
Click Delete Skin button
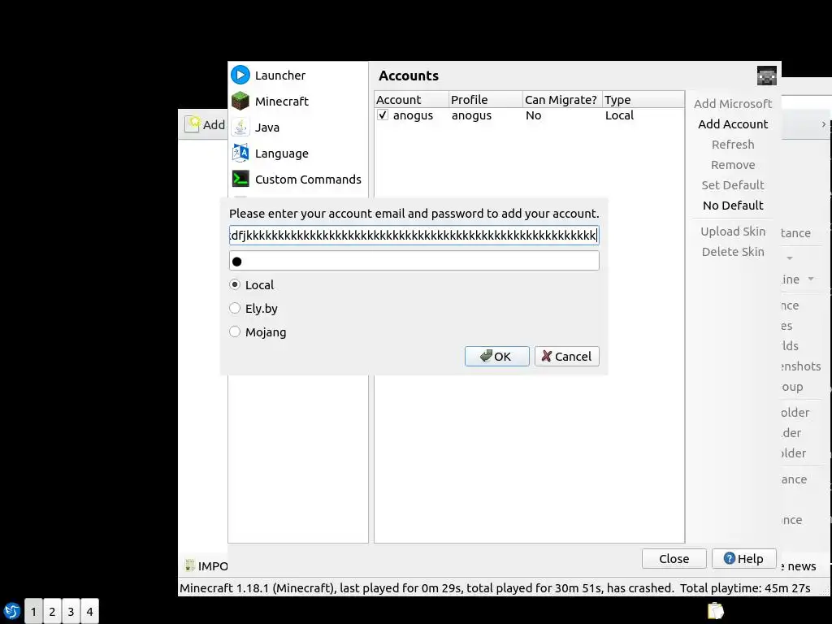(x=733, y=252)
